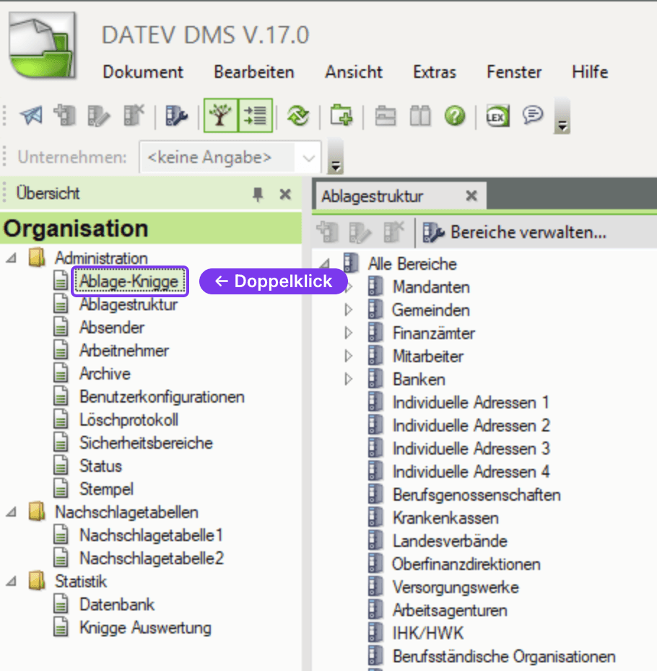Select Nachschlagetabelle1
The width and height of the screenshot is (657, 671).
point(151,535)
